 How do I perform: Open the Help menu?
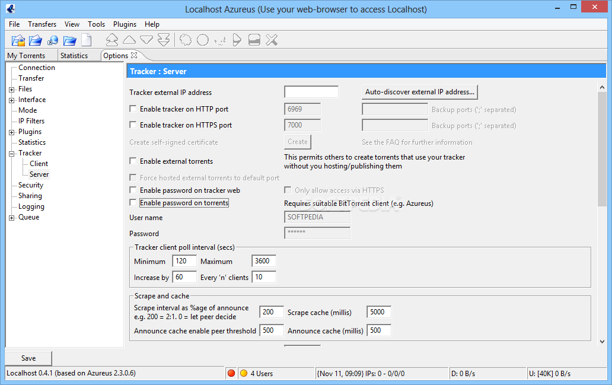[x=152, y=24]
